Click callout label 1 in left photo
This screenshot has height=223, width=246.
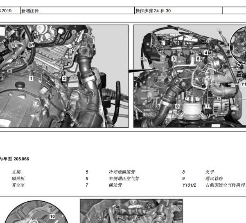pyautogui.click(x=31, y=79)
